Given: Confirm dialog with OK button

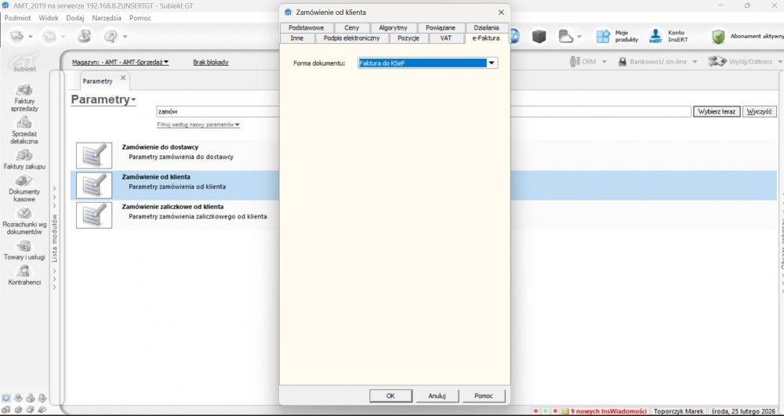Looking at the screenshot, I should pos(390,396).
